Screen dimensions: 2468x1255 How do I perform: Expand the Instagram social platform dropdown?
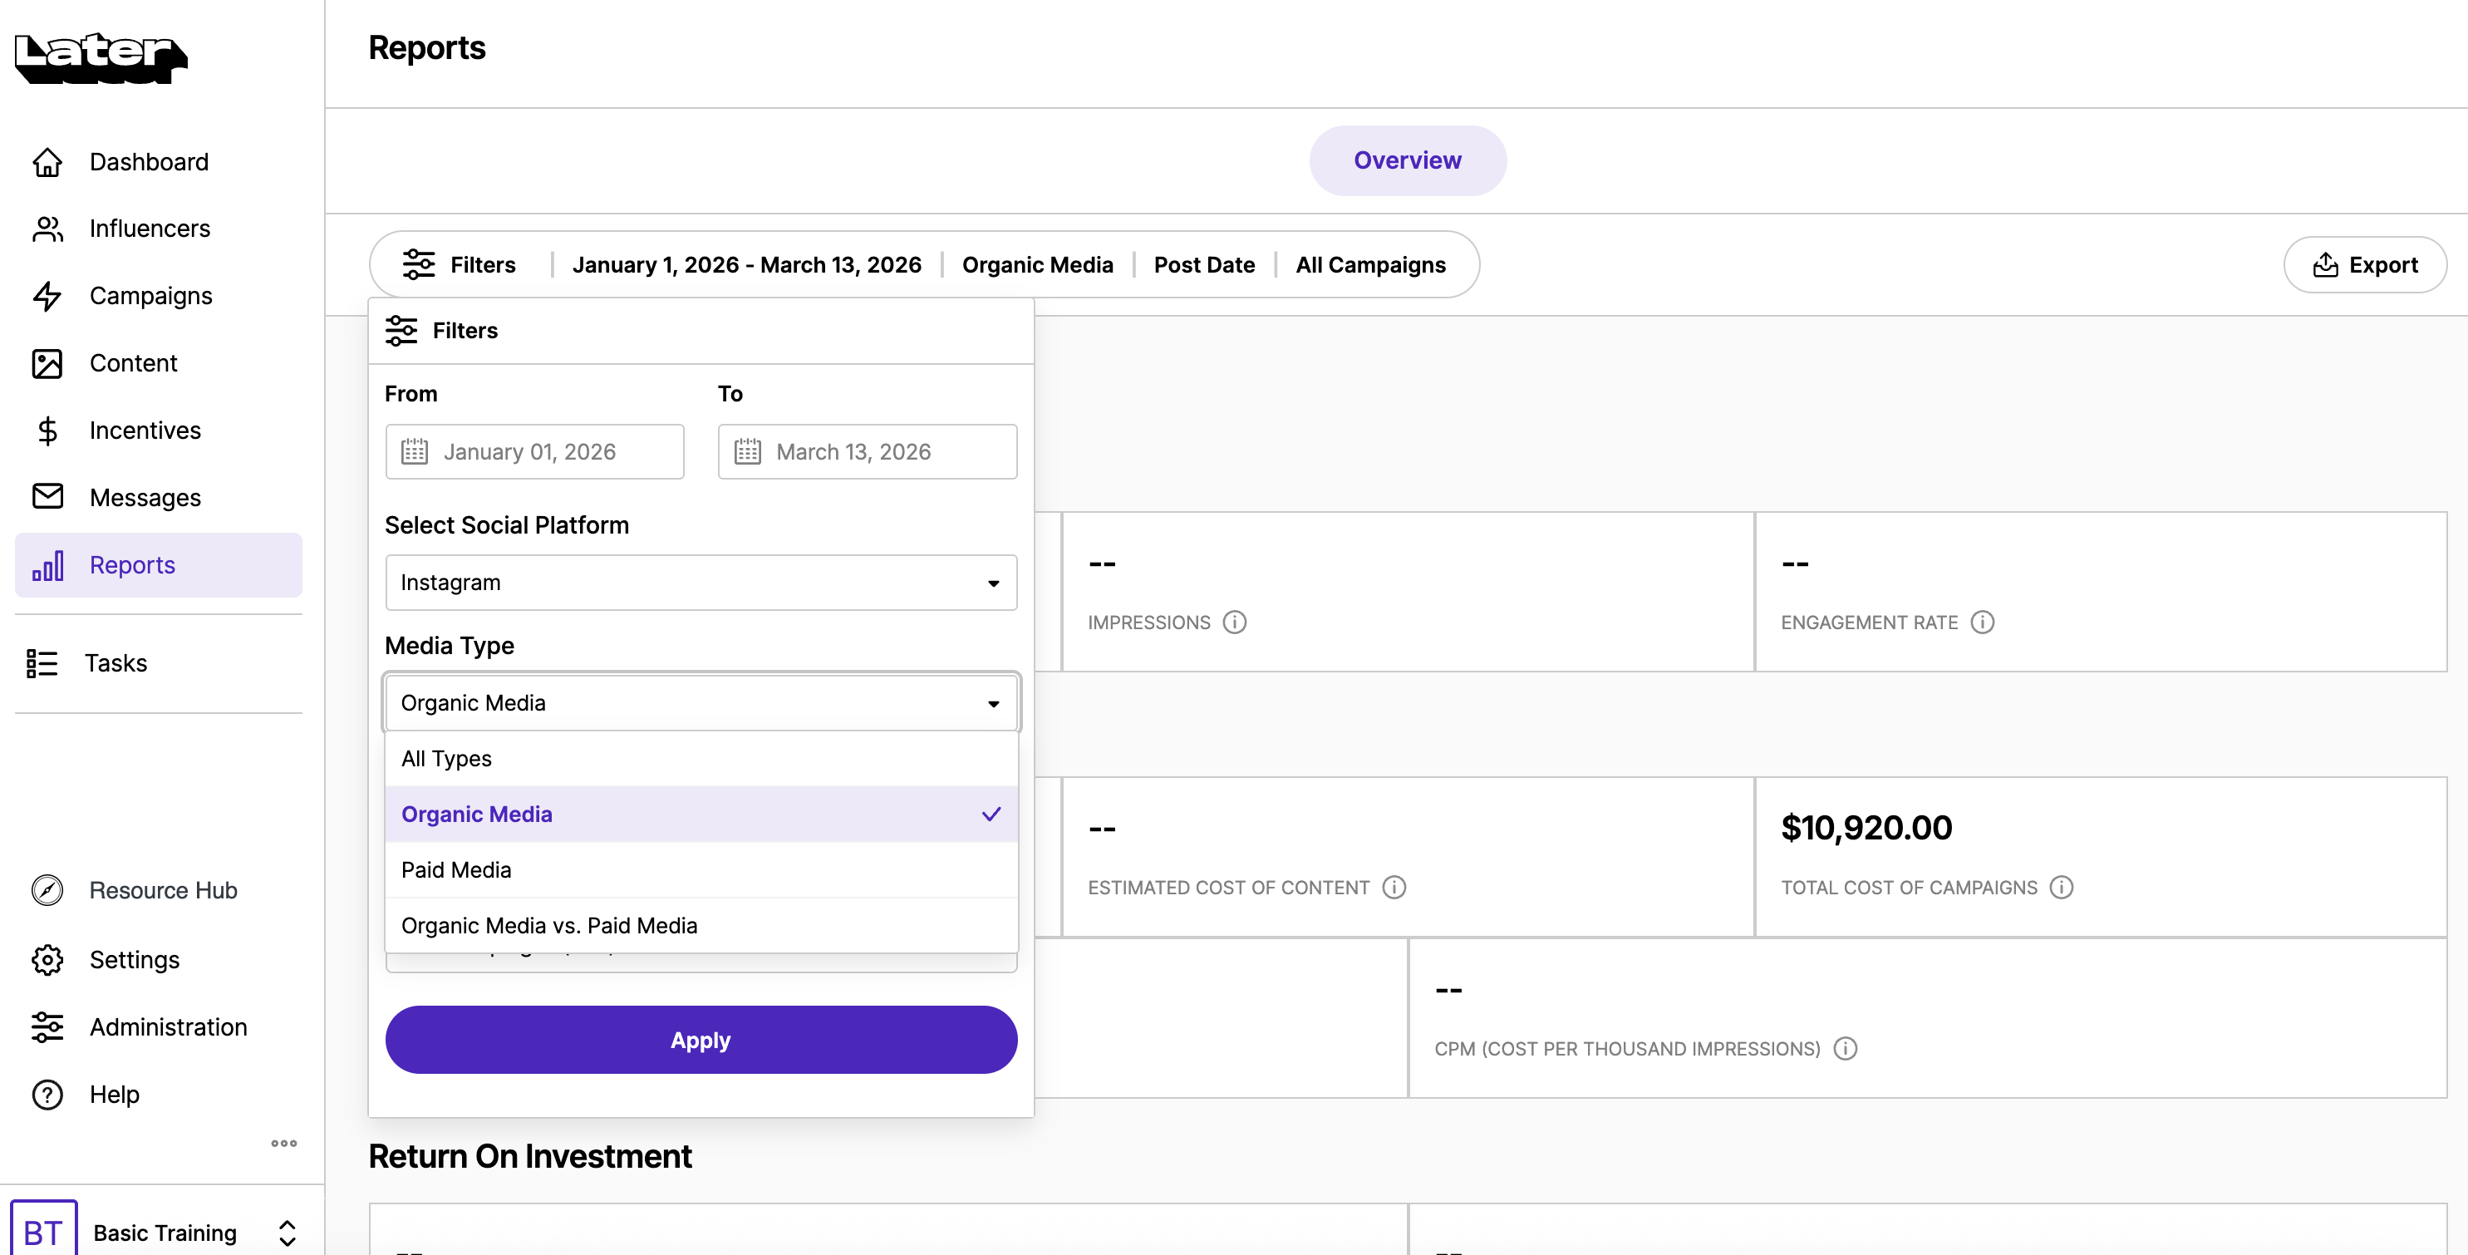click(701, 583)
